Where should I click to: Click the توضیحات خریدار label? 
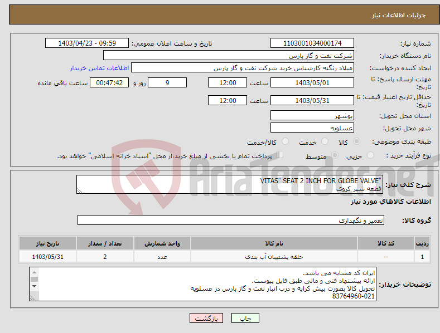[x=405, y=284]
